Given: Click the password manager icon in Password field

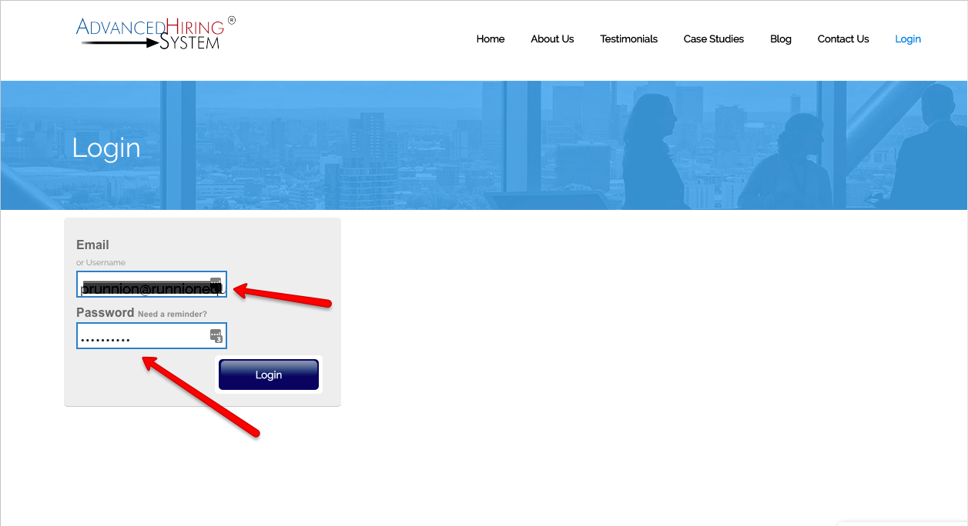Looking at the screenshot, I should point(216,335).
